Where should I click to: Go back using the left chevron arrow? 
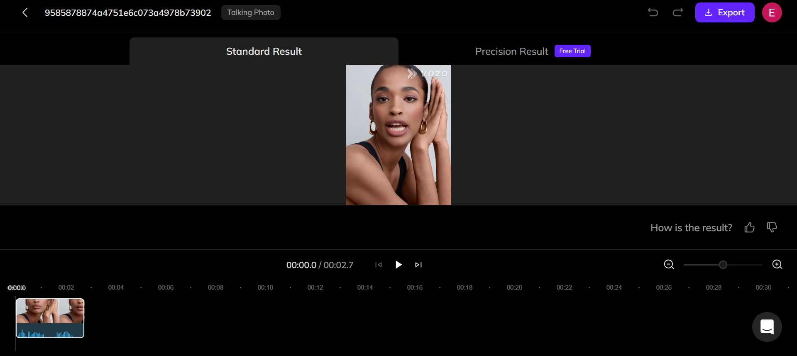pos(25,12)
